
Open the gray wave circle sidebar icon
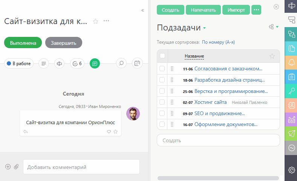click(x=291, y=148)
